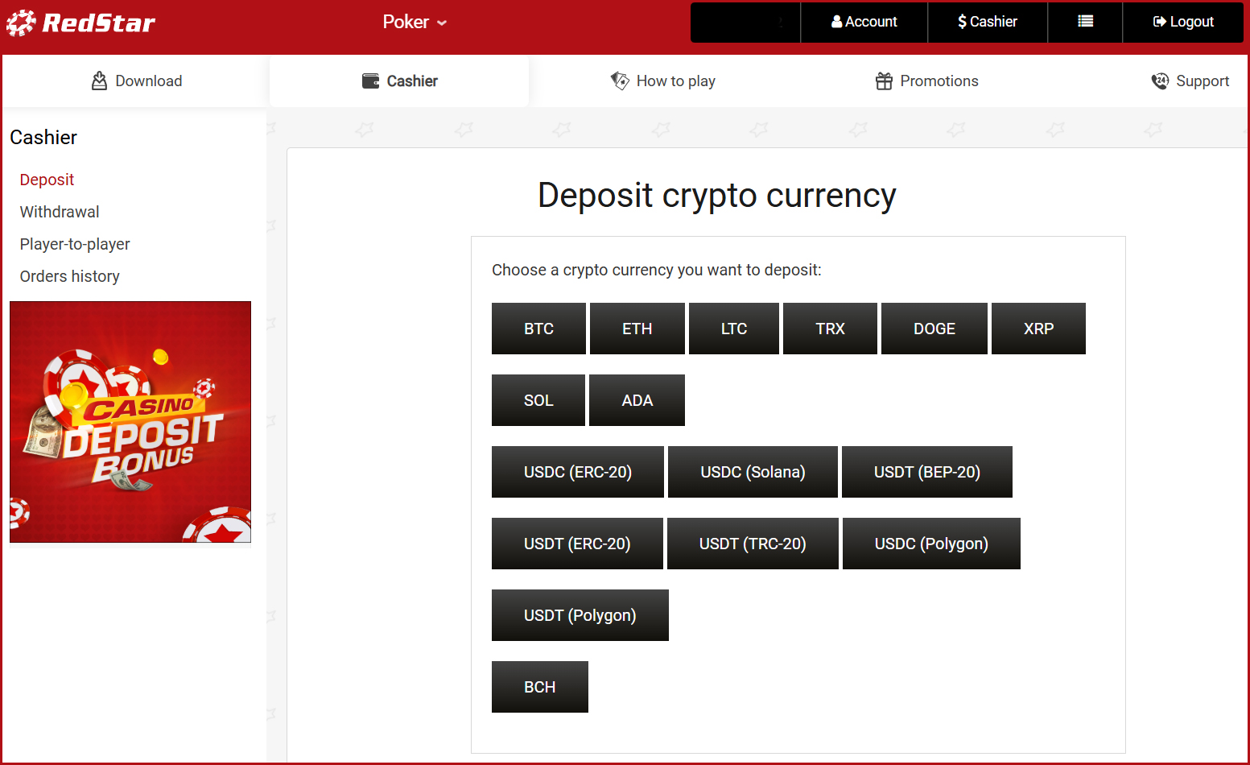1250x765 pixels.
Task: Click the wallet icon on Cashier tab
Action: click(370, 81)
